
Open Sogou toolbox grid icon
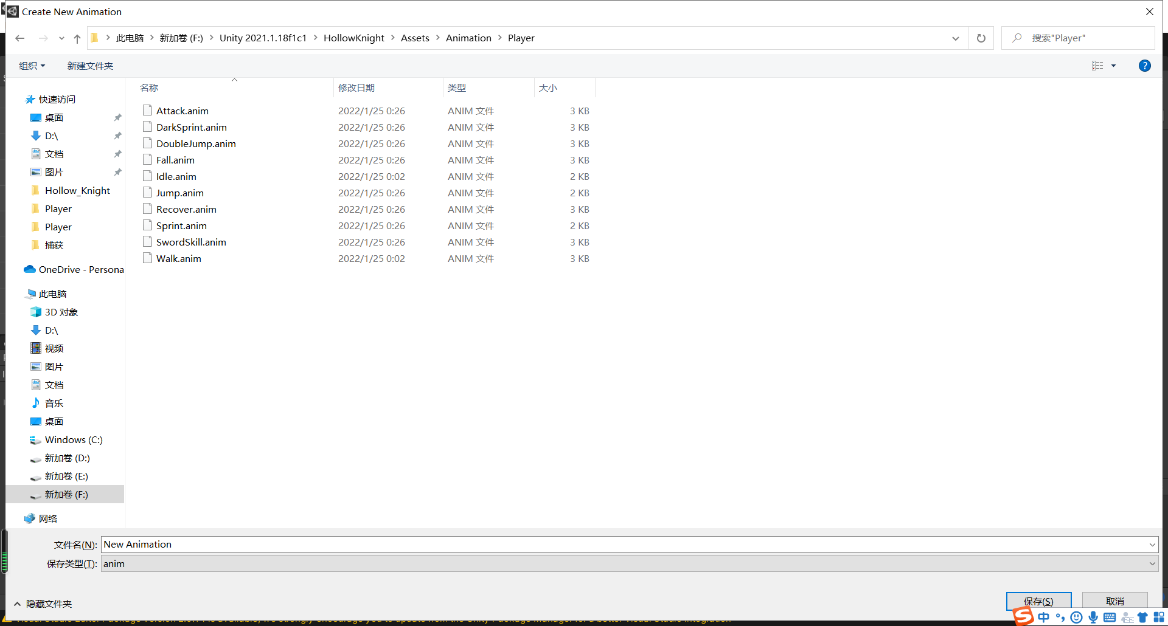tap(1159, 617)
